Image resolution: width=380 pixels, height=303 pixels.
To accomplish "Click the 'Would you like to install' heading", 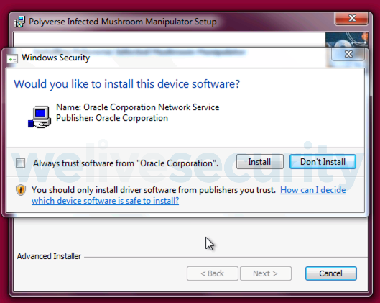I will [x=126, y=84].
